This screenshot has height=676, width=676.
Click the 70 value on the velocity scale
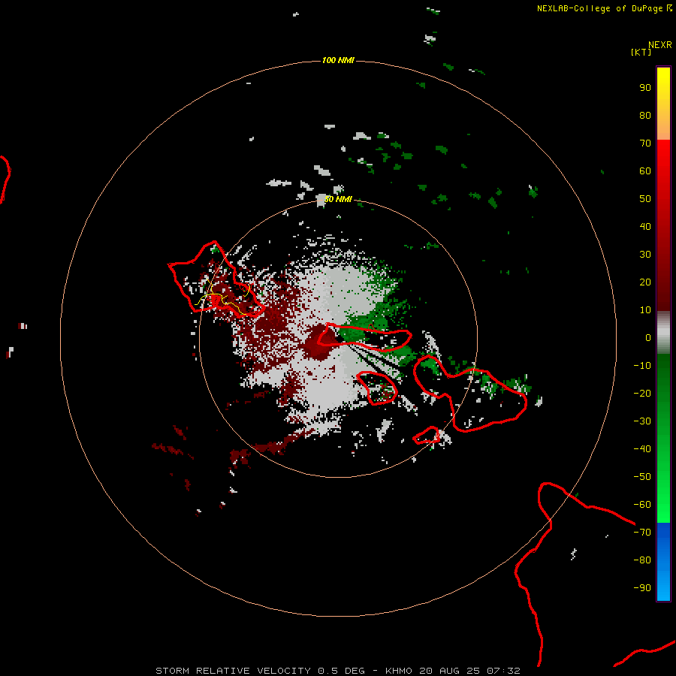pyautogui.click(x=645, y=143)
